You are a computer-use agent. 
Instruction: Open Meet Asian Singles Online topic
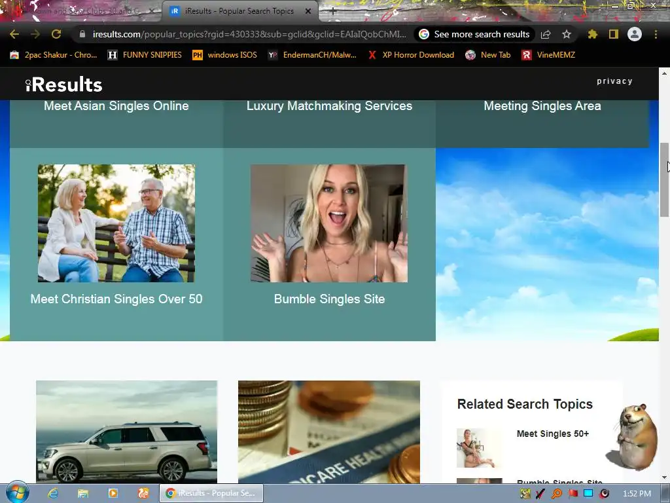(116, 106)
